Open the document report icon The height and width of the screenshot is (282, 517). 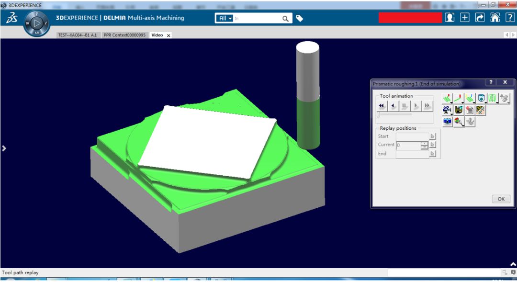[470, 110]
